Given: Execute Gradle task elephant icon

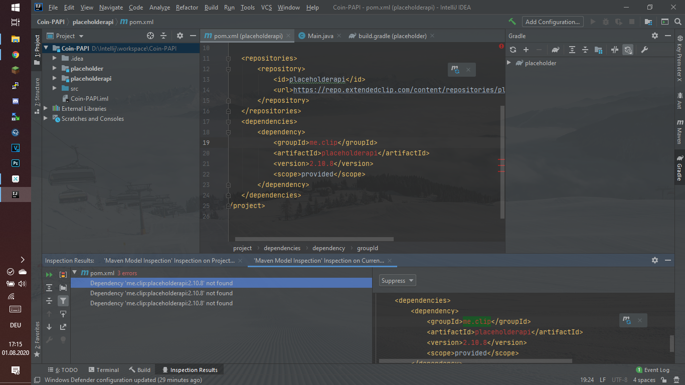Looking at the screenshot, I should point(556,50).
